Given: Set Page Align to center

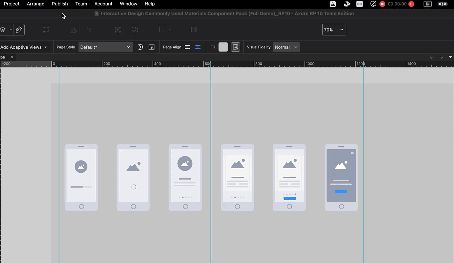Looking at the screenshot, I should pos(198,47).
